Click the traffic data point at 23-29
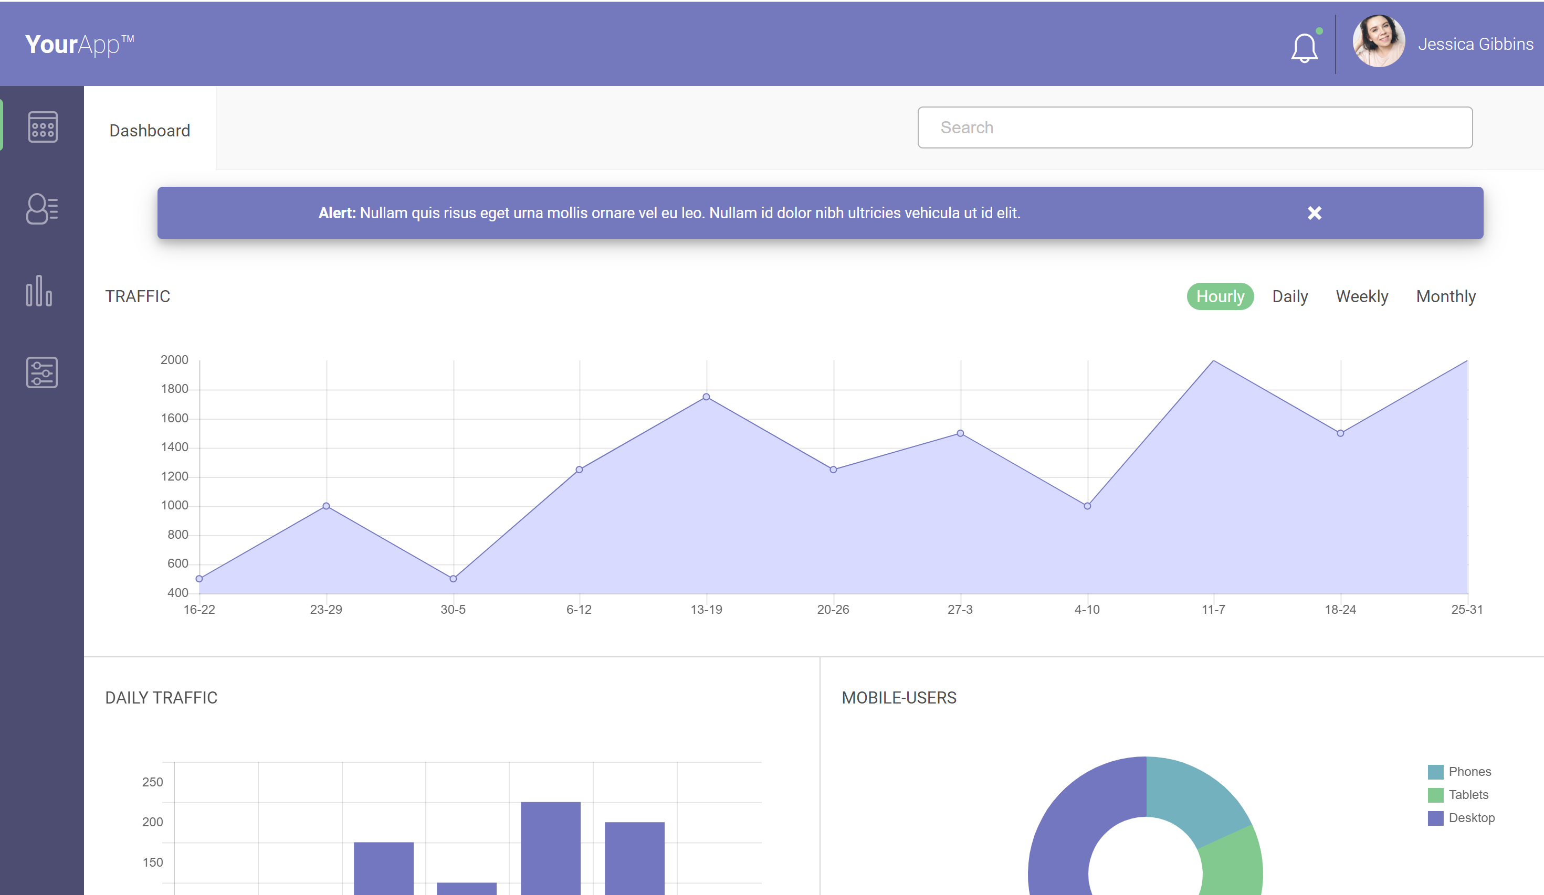The width and height of the screenshot is (1544, 895). 326,506
